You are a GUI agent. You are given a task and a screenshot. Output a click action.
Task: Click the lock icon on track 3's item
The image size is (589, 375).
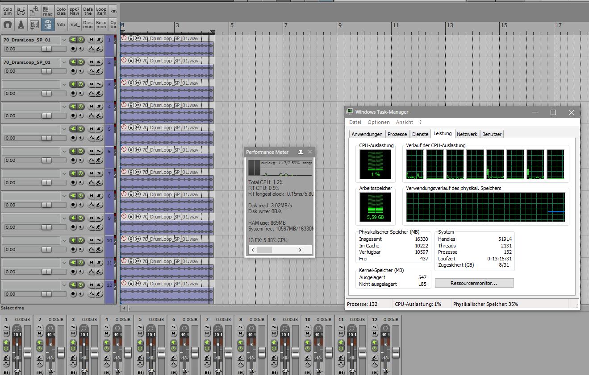[x=131, y=83]
